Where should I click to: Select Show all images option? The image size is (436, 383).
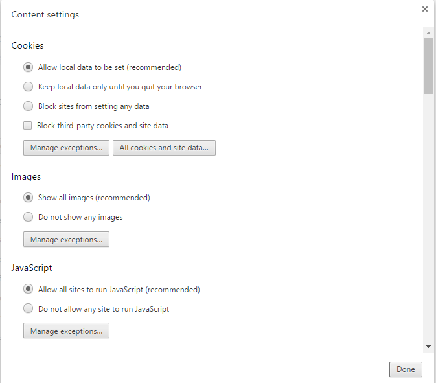pos(29,198)
